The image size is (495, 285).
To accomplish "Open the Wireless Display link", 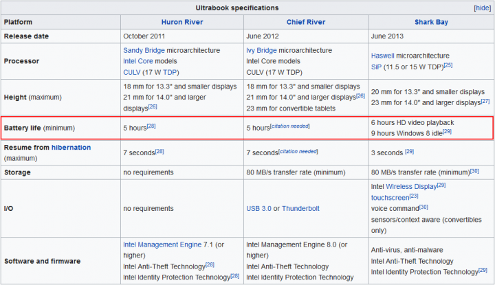I will point(411,187).
